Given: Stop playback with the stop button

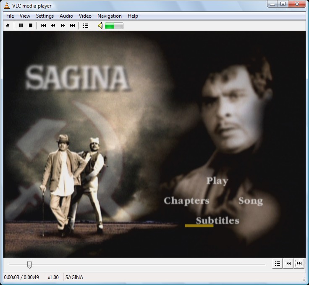Looking at the screenshot, I should pos(31,26).
